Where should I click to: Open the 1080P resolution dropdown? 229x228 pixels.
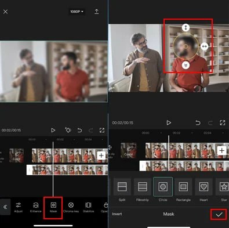pyautogui.click(x=77, y=12)
